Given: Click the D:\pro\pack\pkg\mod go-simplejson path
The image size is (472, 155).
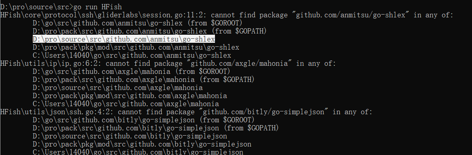Looking at the screenshot, I should click(142, 145).
